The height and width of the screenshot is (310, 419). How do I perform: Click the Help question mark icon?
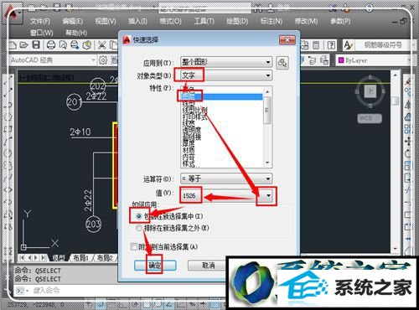(331, 45)
